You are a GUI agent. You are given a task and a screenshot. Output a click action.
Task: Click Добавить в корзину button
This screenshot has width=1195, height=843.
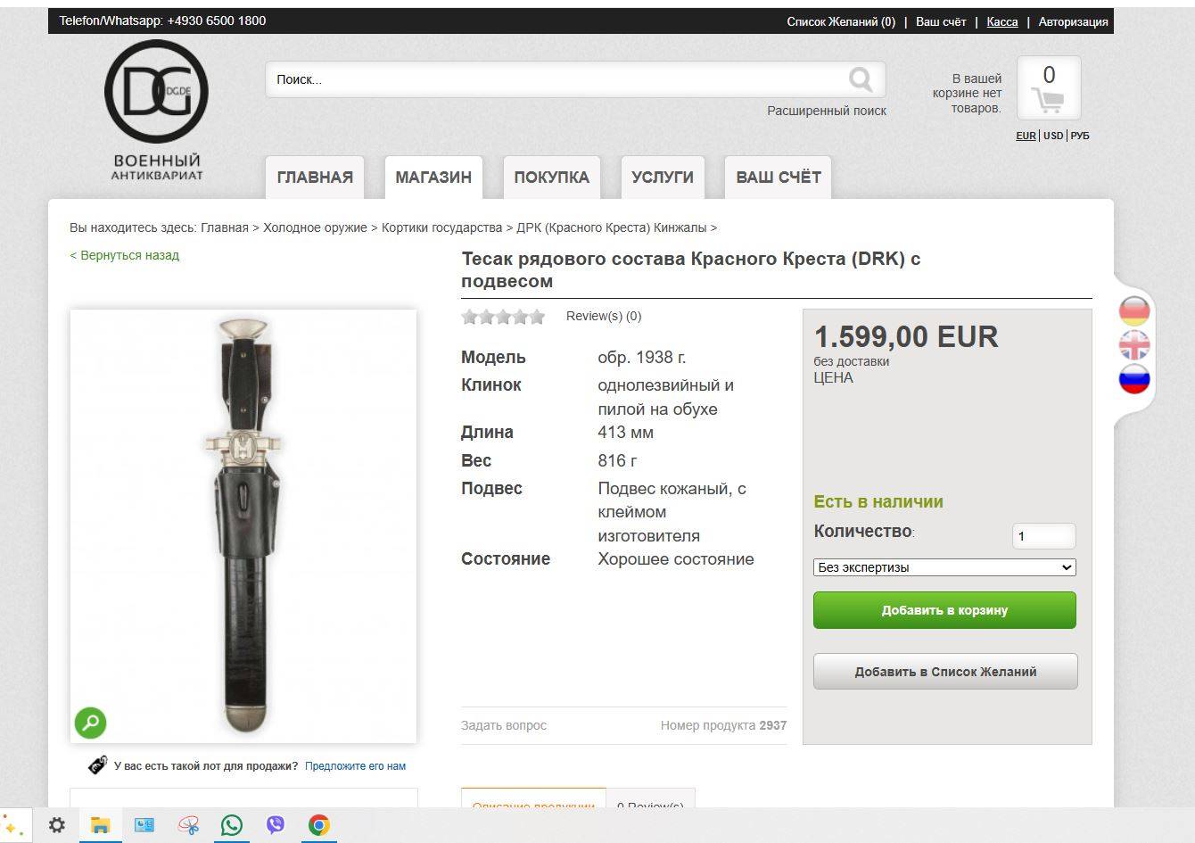(944, 610)
